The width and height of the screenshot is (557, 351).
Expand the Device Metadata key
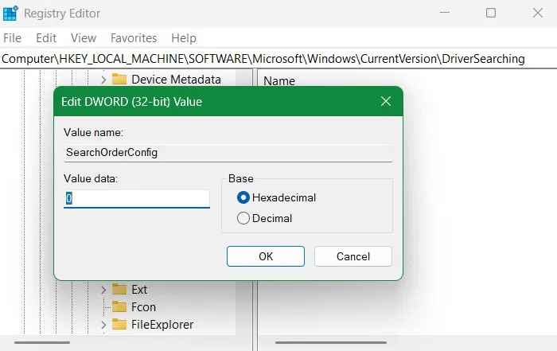click(103, 80)
